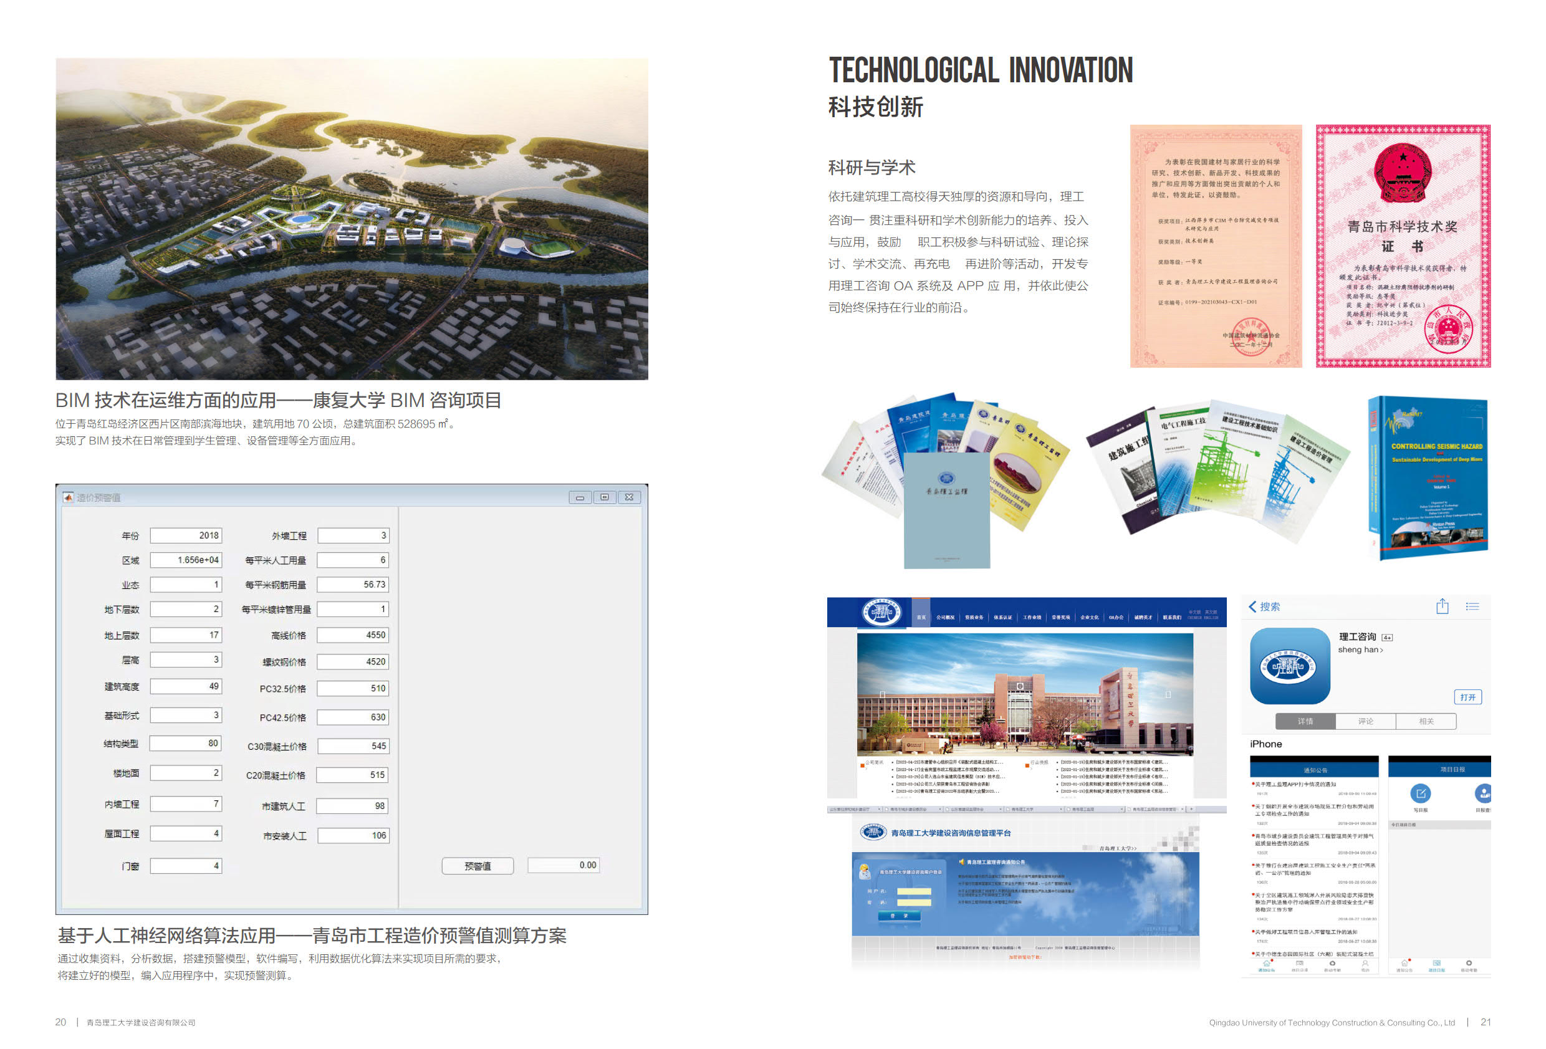Click the share icon in the App Store header
Viewport: 1546px width, 1049px height.
1443,607
